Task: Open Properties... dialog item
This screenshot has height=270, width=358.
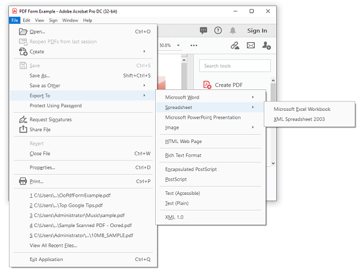Action: pos(83,167)
